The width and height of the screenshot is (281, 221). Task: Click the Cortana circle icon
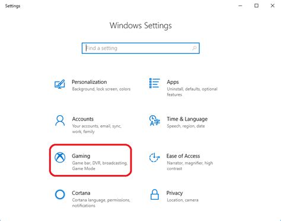tap(60, 194)
